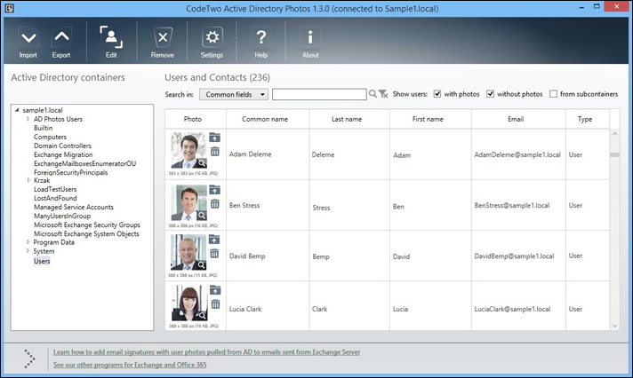Delete photo icon for Adam Deleme
The image size is (633, 378).
coord(215,152)
